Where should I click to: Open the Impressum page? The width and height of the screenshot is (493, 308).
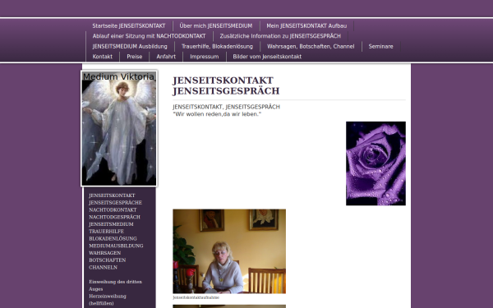[205, 57]
